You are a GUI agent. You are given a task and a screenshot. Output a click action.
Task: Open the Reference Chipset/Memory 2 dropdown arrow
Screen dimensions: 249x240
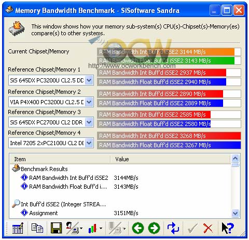coord(89,102)
